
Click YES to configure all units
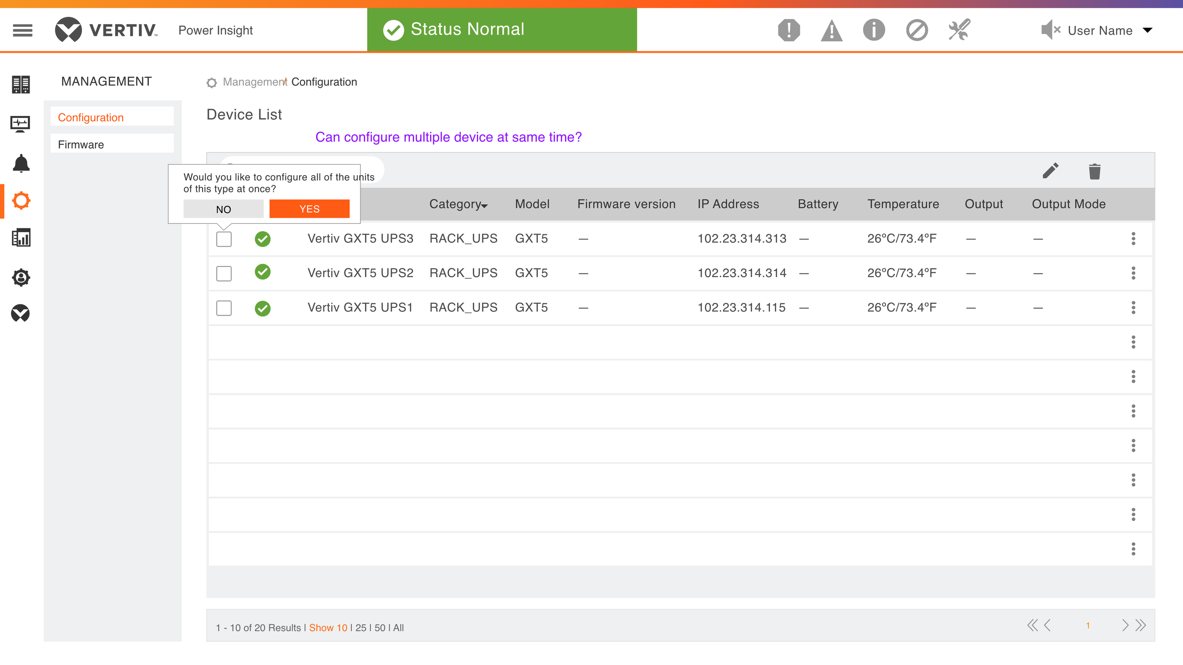(x=309, y=209)
